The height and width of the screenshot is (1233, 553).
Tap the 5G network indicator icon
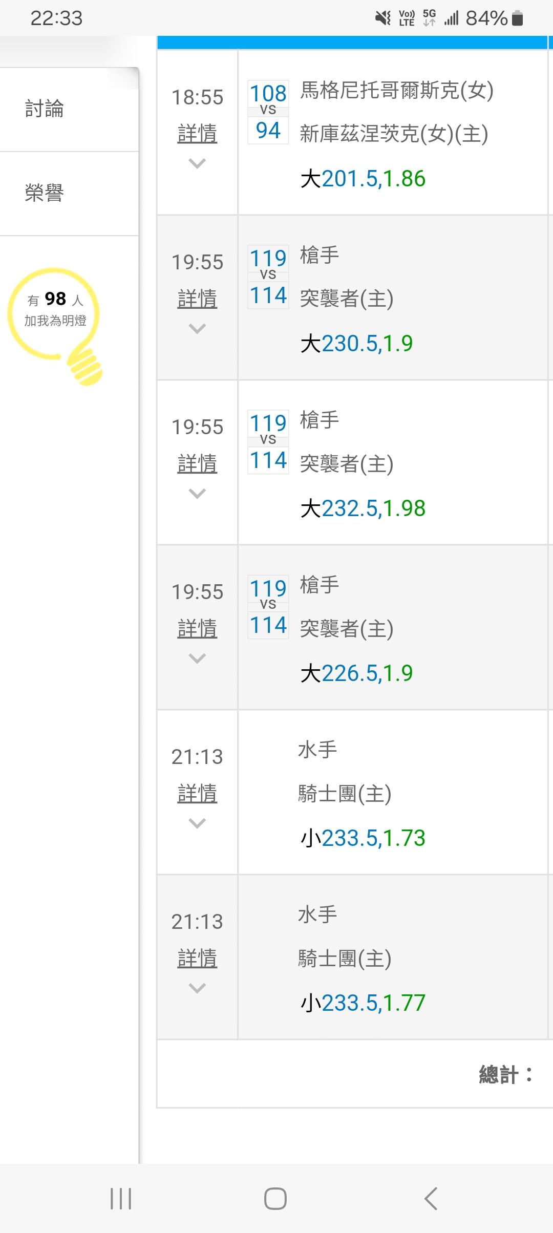429,18
